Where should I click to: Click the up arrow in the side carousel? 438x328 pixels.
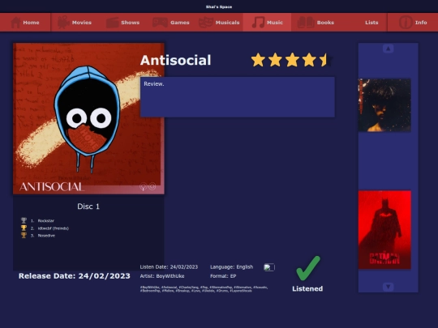click(x=388, y=49)
